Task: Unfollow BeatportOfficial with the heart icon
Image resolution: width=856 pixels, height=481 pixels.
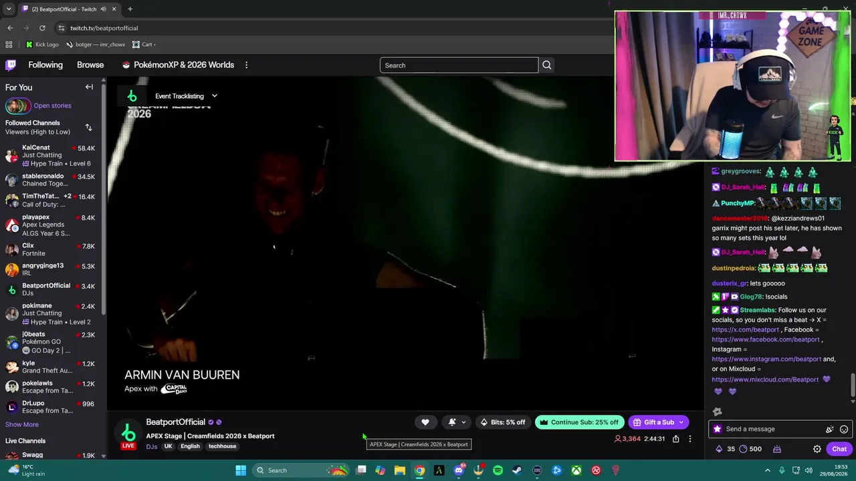Action: pyautogui.click(x=425, y=422)
